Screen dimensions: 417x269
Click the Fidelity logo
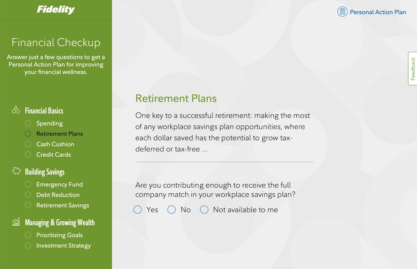point(56,10)
